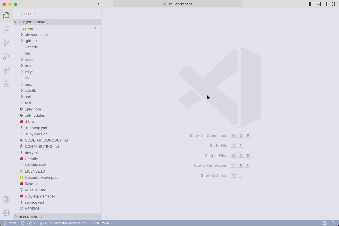Viewport: 339px width, 226px height.
Task: Open the LICENSE.txt file
Action: tap(57, 171)
